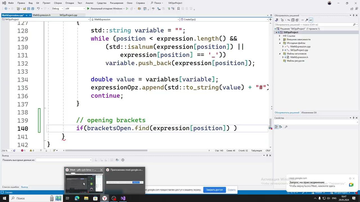Open the output source dropdown in the Output panel
Screen dimensions: 360x202
click(64, 160)
